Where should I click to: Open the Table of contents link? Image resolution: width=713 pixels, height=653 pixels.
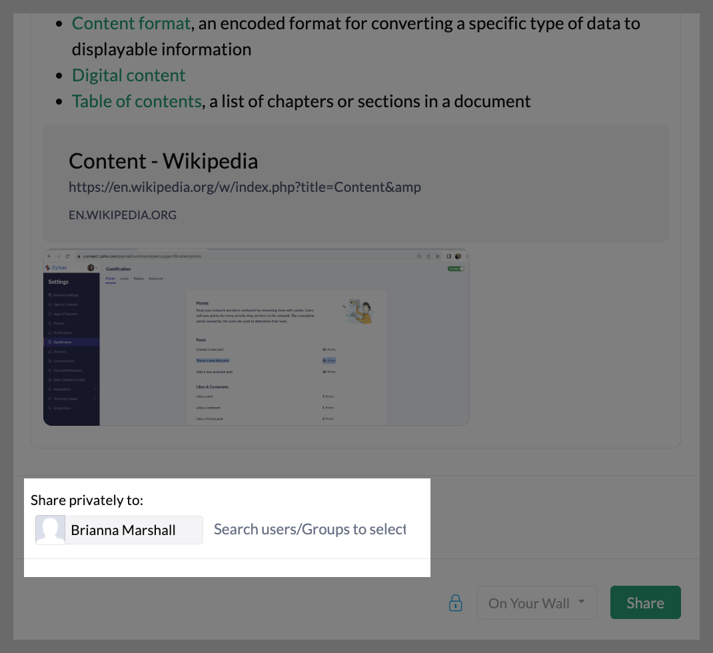pos(137,101)
